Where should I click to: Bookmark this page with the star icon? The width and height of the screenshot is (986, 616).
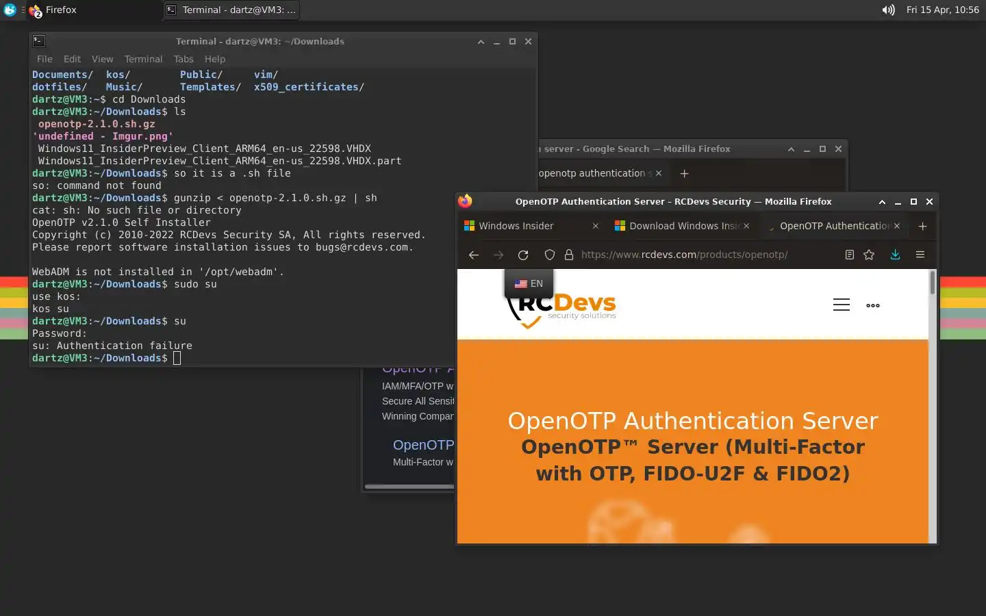tap(869, 255)
